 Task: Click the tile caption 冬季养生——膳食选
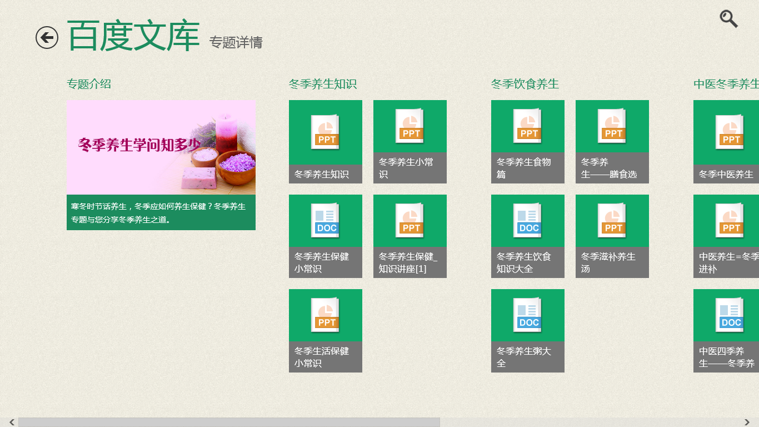pos(609,168)
